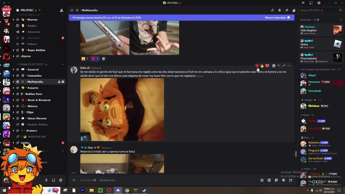Open the Threads icon in channel header
Viewport: 345px width, 194px height.
point(272,10)
